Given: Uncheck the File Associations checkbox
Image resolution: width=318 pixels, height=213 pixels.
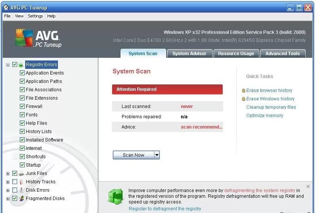Looking at the screenshot, I should [22, 90].
